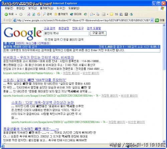The width and height of the screenshot is (167, 149).
Task: Open the History clock icon
Action: (x=86, y=14)
